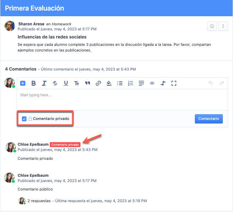Open Sharon Arese's profile link

(31, 24)
